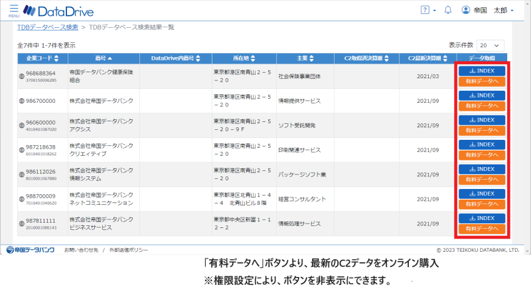Image resolution: width=531 pixels, height=291 pixels.
Task: Download INDEX for 帝国データバンクアクシス
Action: [482, 120]
